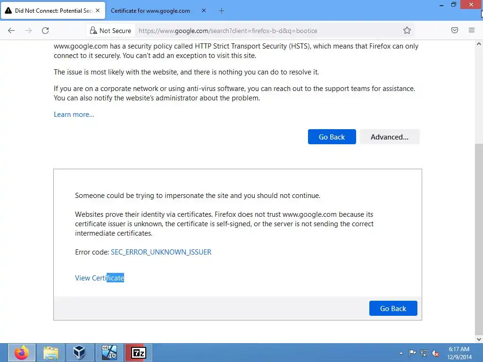The image size is (483, 362).
Task: Reload the current page
Action: tap(45, 31)
